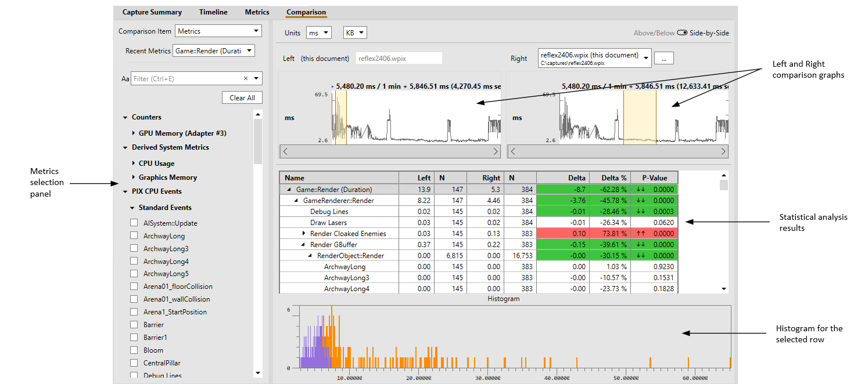This screenshot has height=384, width=854.
Task: Expand the Graphics Memory node
Action: pyautogui.click(x=134, y=177)
